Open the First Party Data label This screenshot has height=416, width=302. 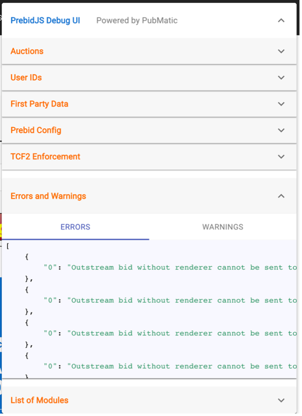click(39, 104)
